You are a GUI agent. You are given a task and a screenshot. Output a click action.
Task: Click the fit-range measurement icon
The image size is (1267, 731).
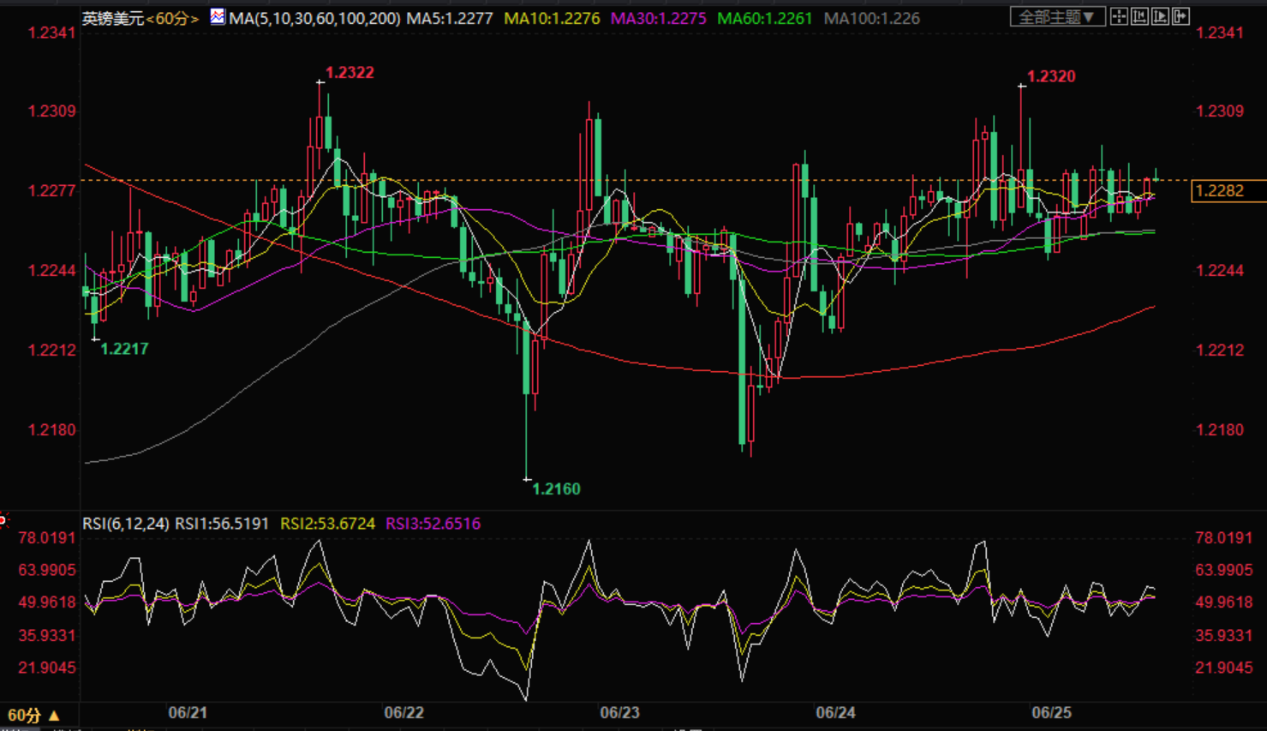point(1139,16)
